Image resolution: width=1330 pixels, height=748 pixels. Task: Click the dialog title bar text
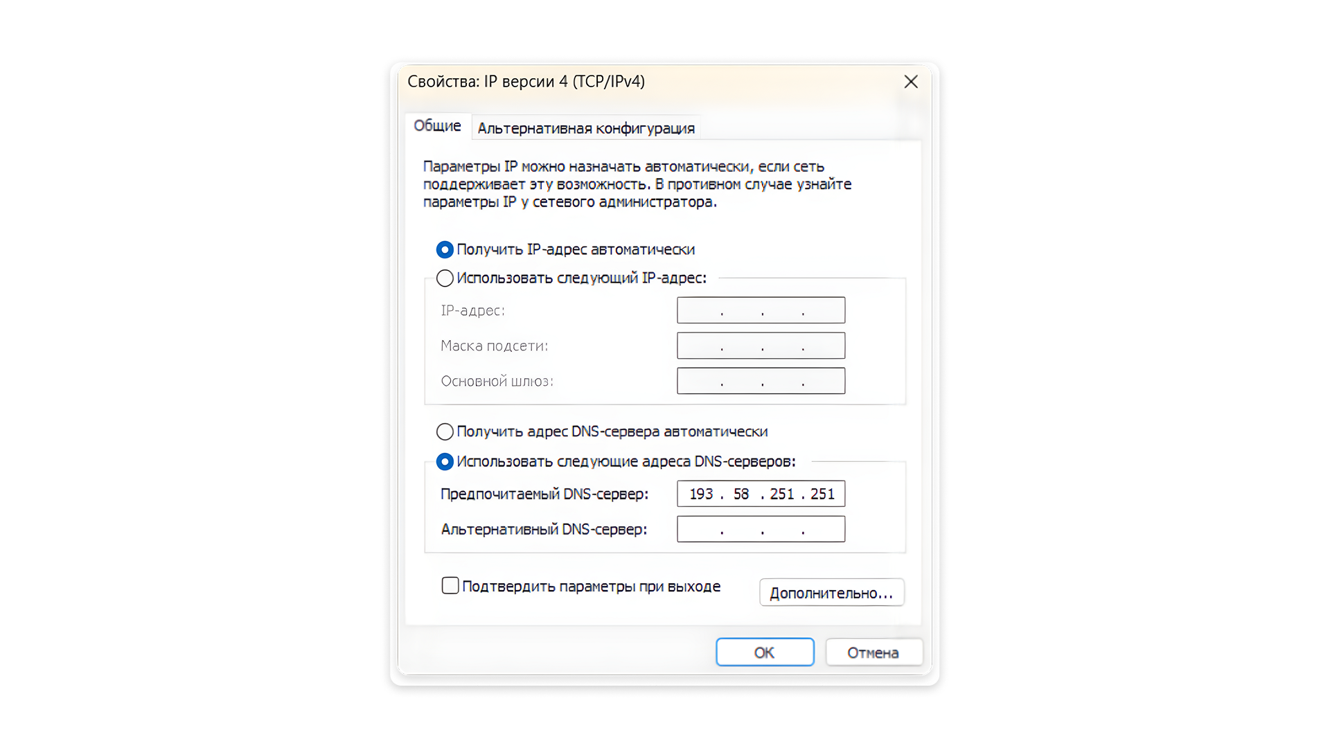point(526,82)
